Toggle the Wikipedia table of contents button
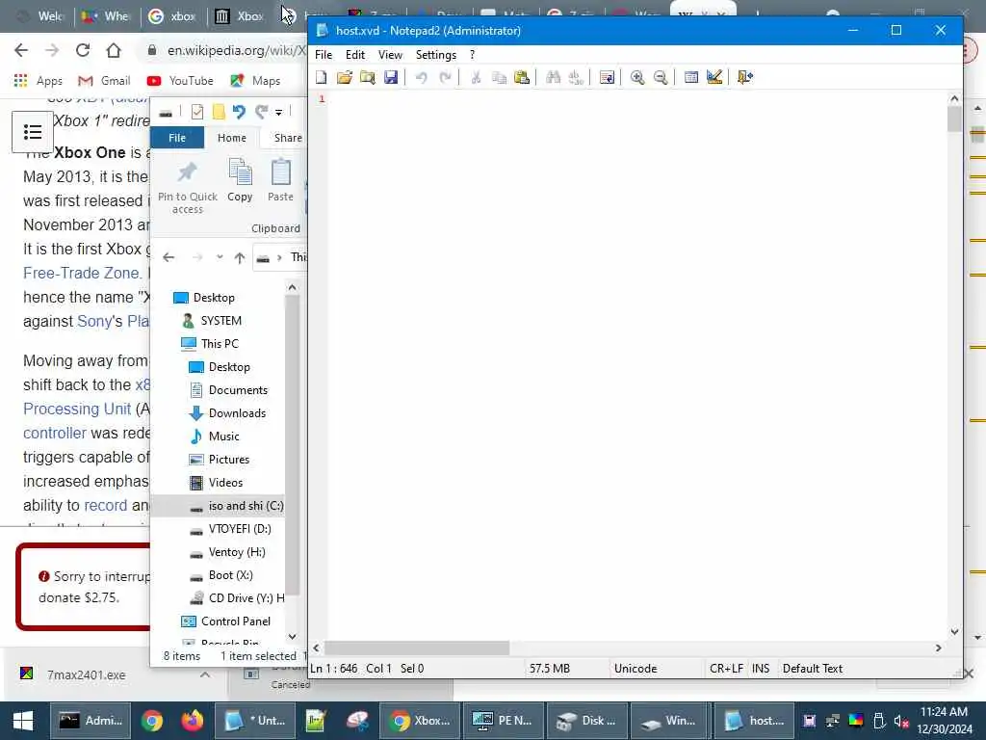This screenshot has height=740, width=986. [x=32, y=132]
